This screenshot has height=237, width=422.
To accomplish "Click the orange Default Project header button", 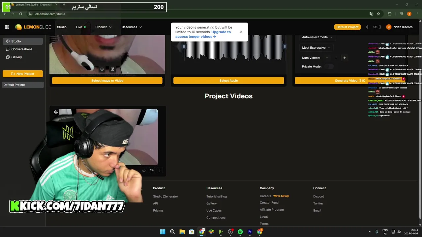I will (347, 27).
